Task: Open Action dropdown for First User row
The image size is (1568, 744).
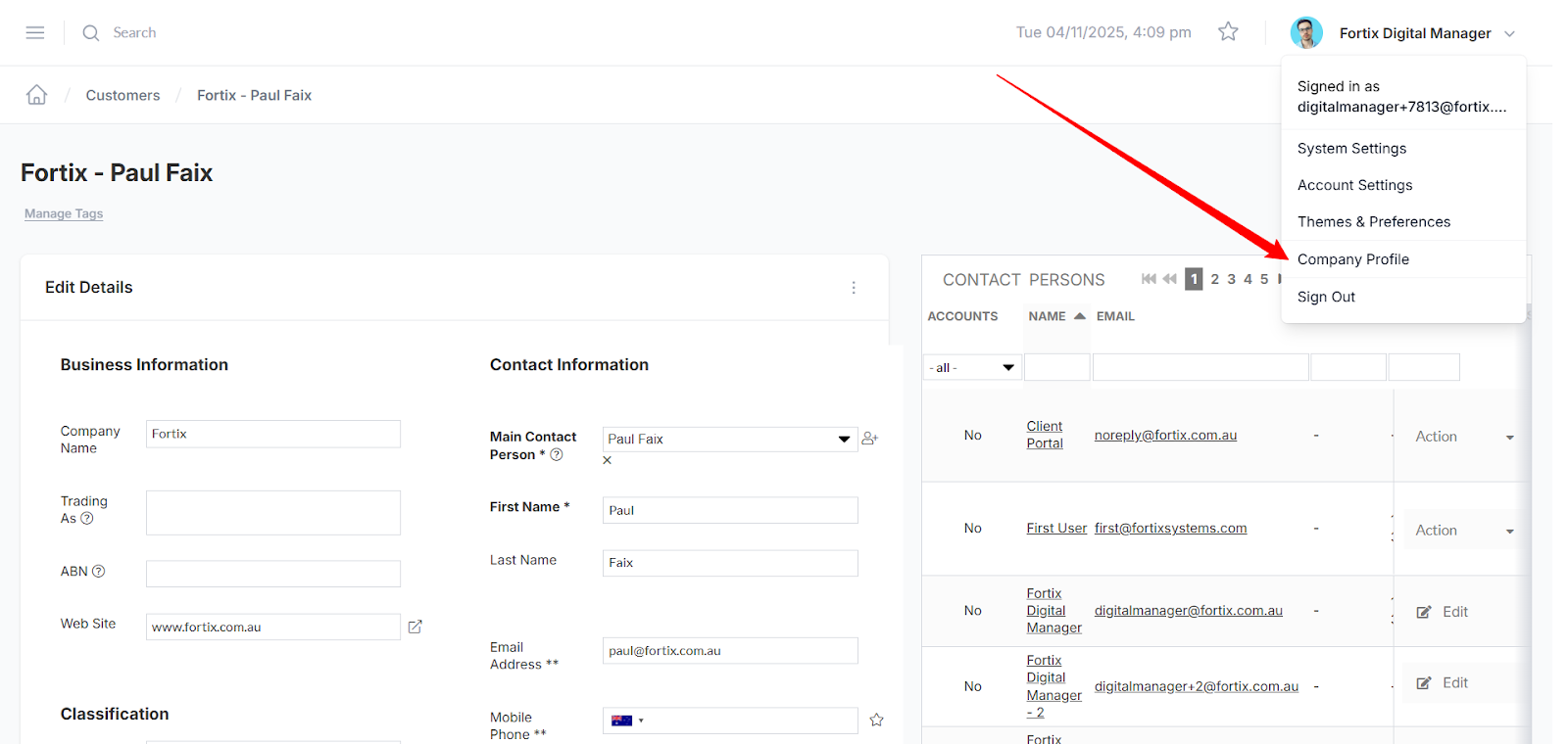Action: (1464, 531)
